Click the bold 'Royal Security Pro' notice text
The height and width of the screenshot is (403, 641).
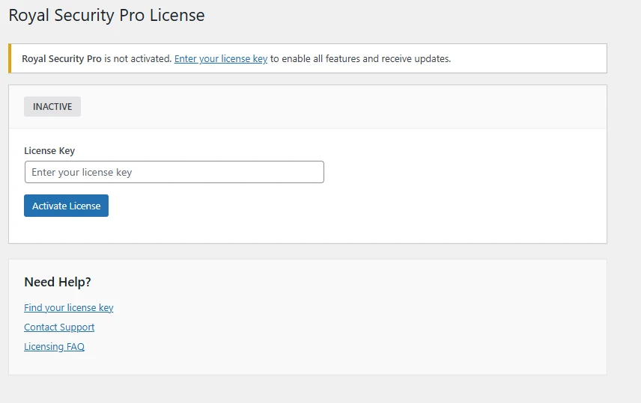(61, 59)
